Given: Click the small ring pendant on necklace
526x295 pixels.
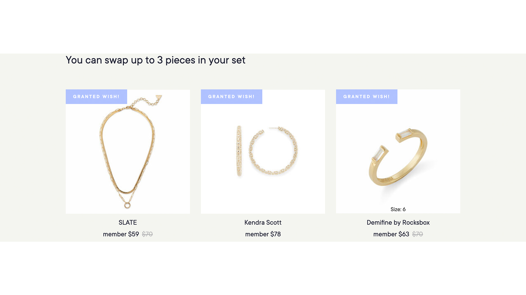Looking at the screenshot, I should tap(127, 206).
